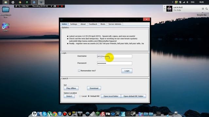
Task: Close the Mineshafter Squared launcher window
Action: coord(147,19)
